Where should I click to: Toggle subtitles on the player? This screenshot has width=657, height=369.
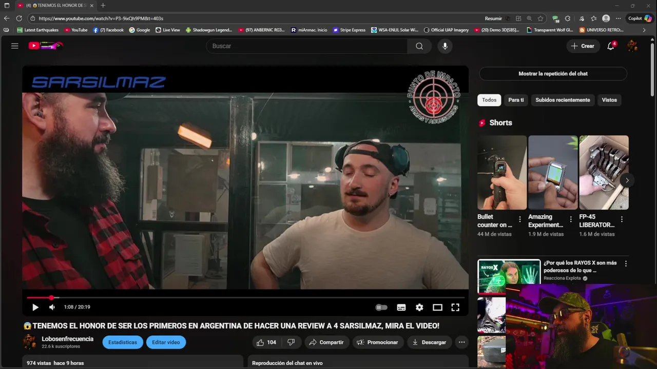(x=401, y=307)
